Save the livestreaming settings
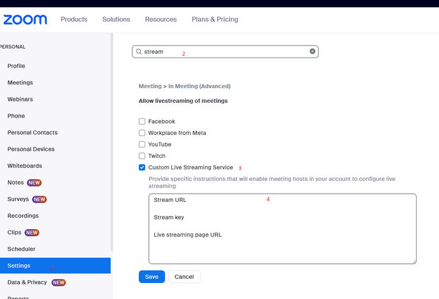This screenshot has width=439, height=299. (x=152, y=277)
